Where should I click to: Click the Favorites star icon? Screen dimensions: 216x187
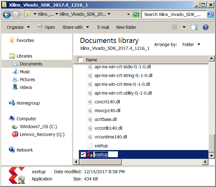pos(12,40)
